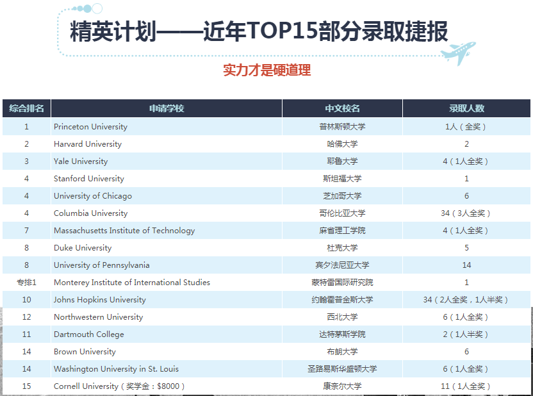This screenshot has height=396, width=533.
Task: Click the Dartmouth College admission count cell
Action: point(466,334)
